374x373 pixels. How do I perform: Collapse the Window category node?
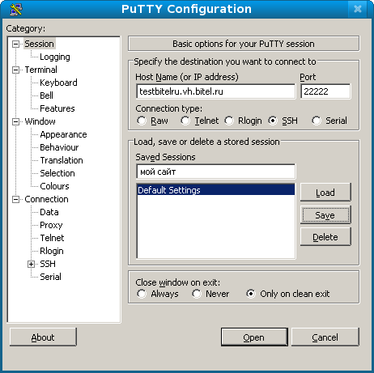coord(16,121)
